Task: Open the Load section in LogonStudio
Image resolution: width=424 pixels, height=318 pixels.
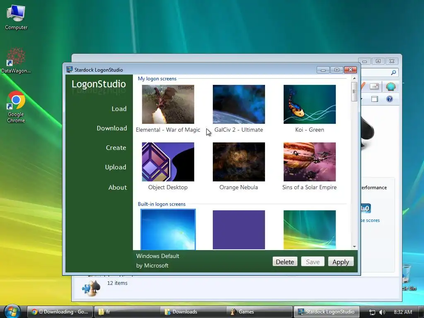Action: [x=119, y=109]
